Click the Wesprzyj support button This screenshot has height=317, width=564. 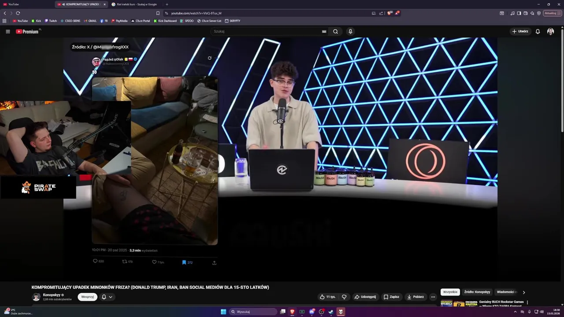coord(88,297)
